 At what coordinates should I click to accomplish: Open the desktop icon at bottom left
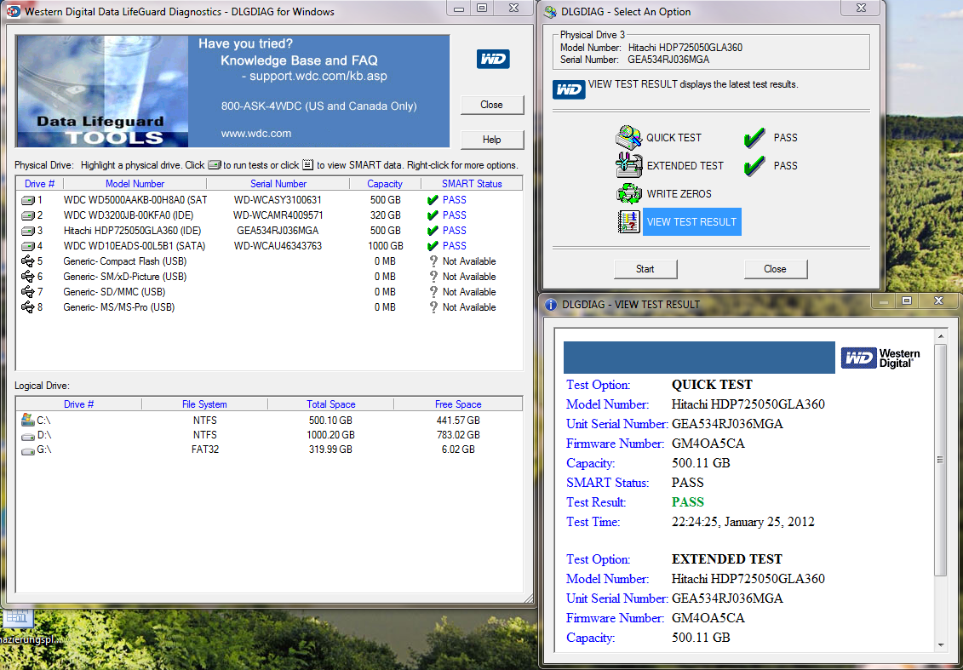click(17, 620)
